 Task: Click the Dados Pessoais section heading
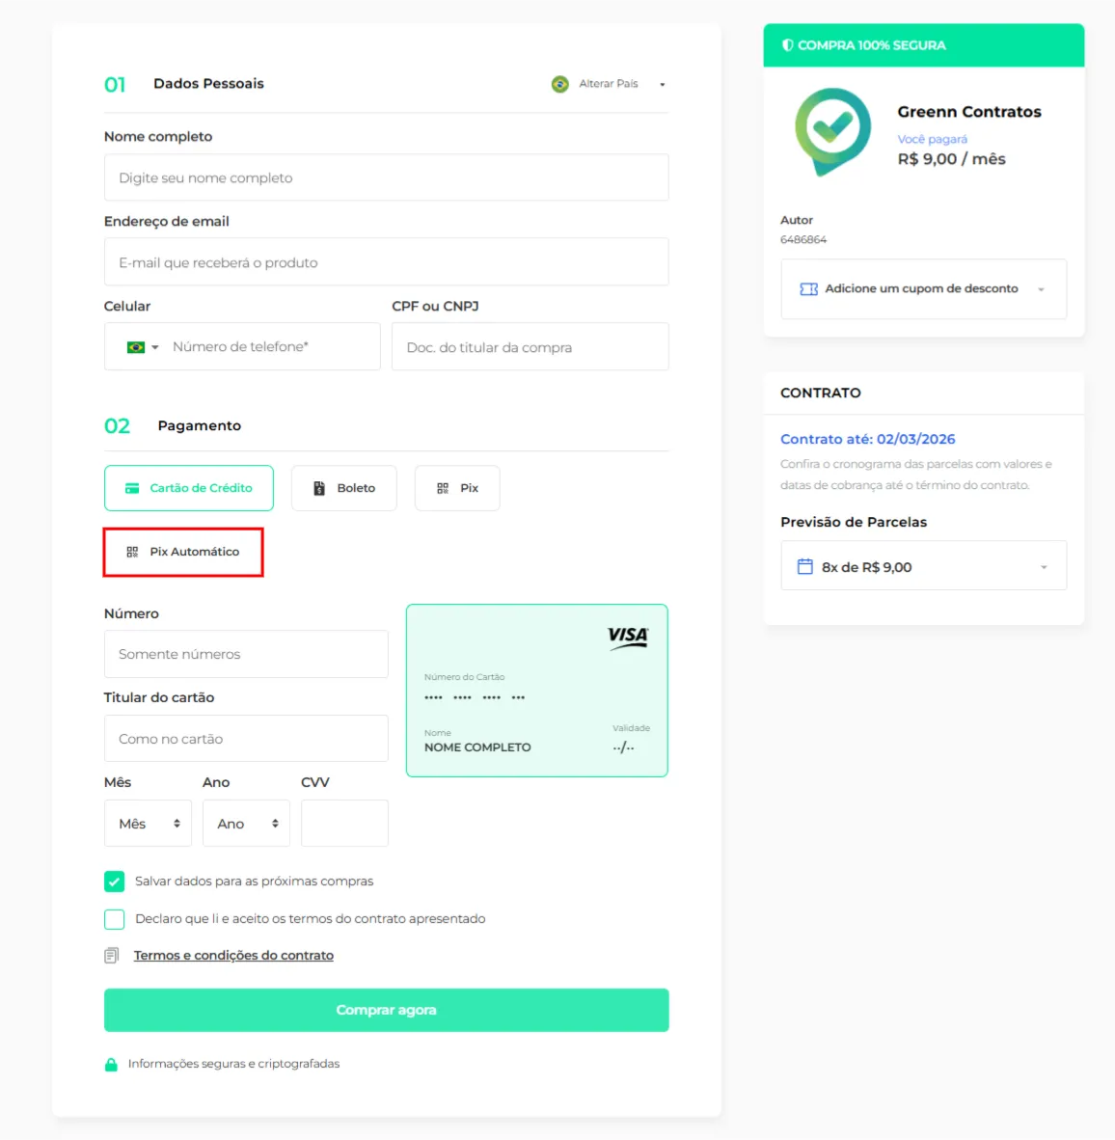(x=208, y=84)
